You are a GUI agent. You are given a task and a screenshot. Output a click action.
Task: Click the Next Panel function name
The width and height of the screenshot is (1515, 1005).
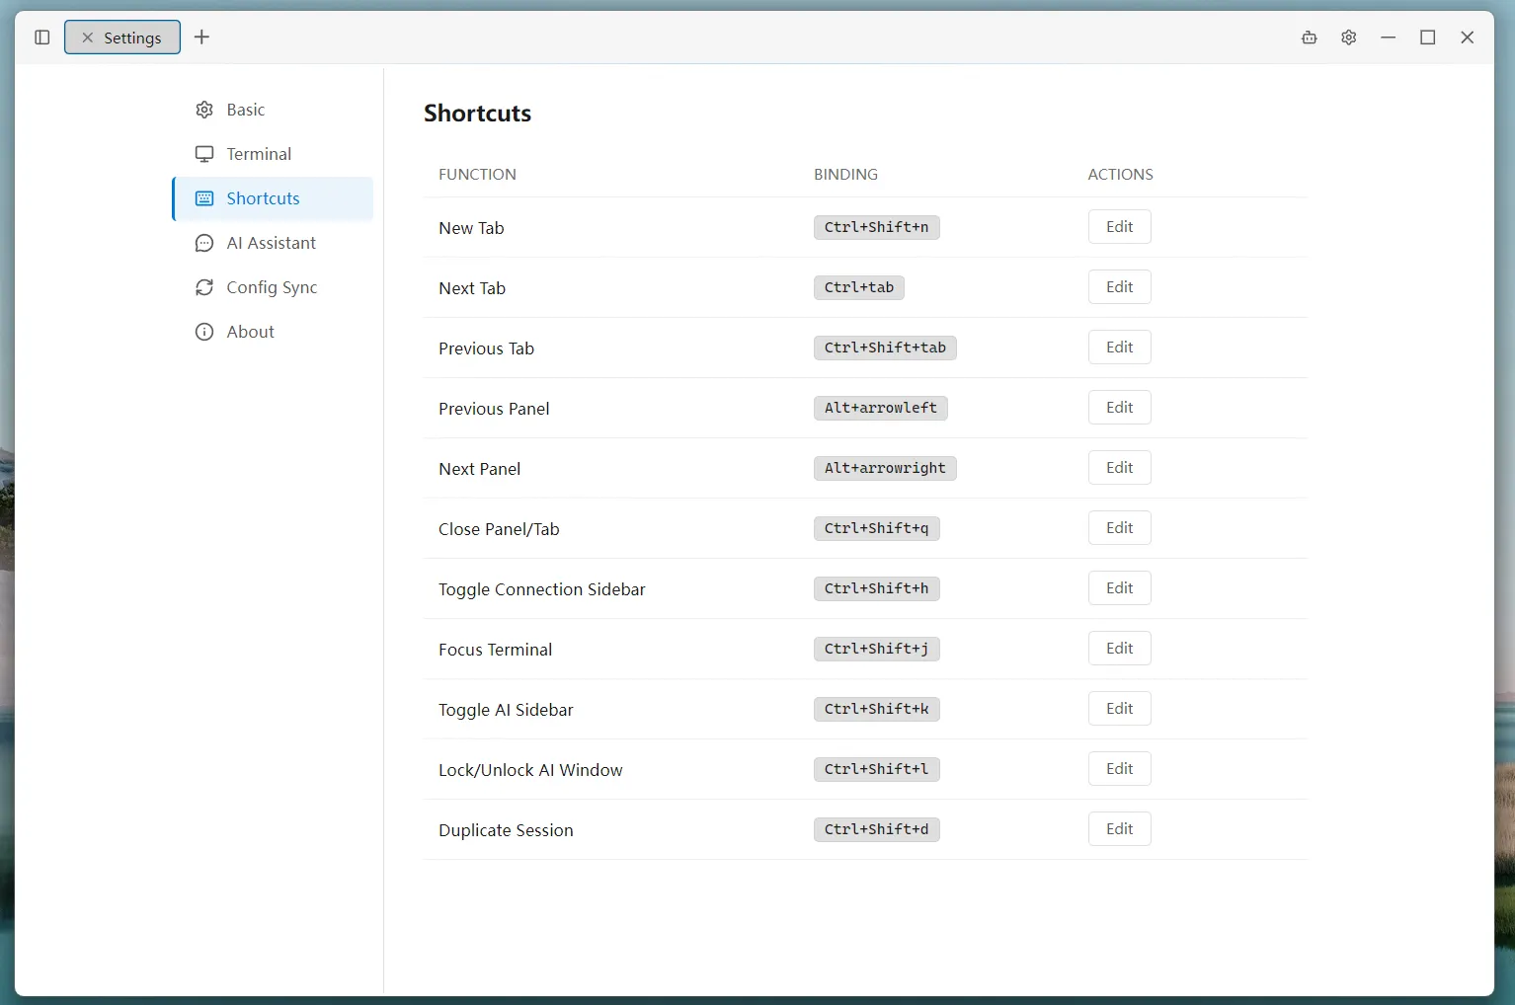pos(479,469)
